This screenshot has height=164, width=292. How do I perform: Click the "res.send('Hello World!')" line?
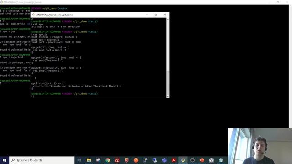[50, 50]
